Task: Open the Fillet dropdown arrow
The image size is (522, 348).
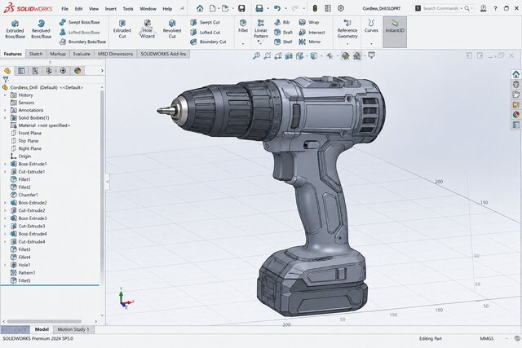Action: coord(243,43)
